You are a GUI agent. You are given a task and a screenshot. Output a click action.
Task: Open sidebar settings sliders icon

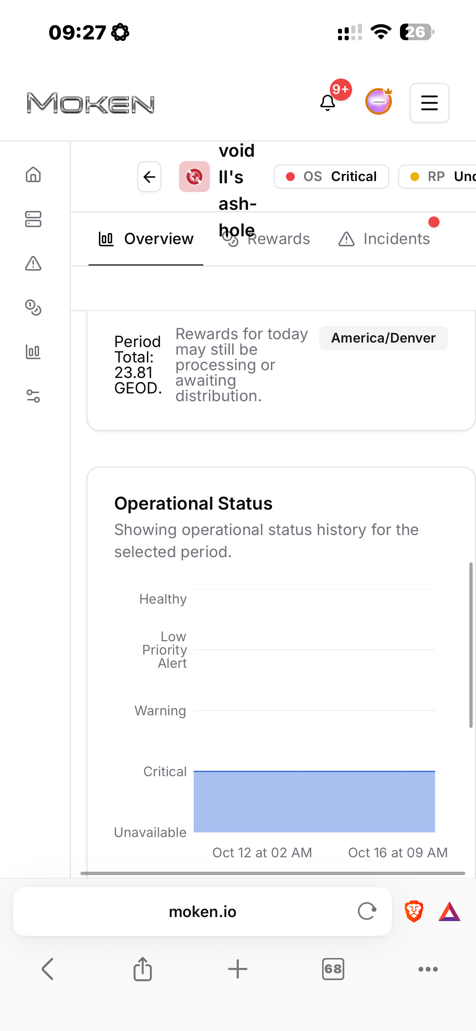click(33, 396)
